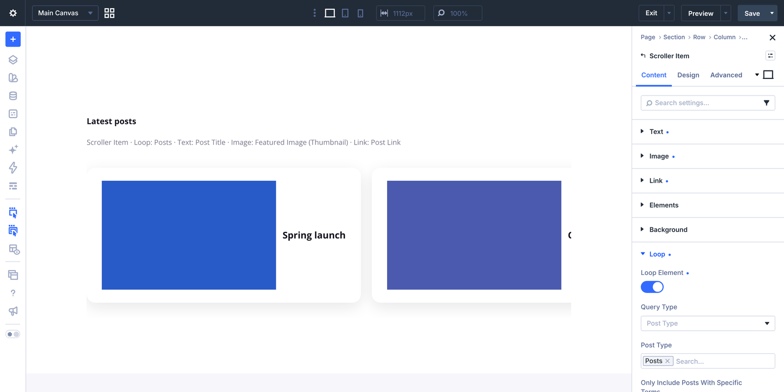Open the four-square grid view icon
This screenshot has height=392, width=784.
point(109,13)
